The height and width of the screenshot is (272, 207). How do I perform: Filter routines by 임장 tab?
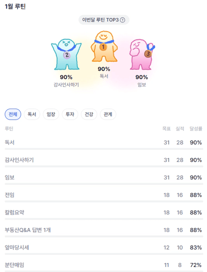pos(51,115)
